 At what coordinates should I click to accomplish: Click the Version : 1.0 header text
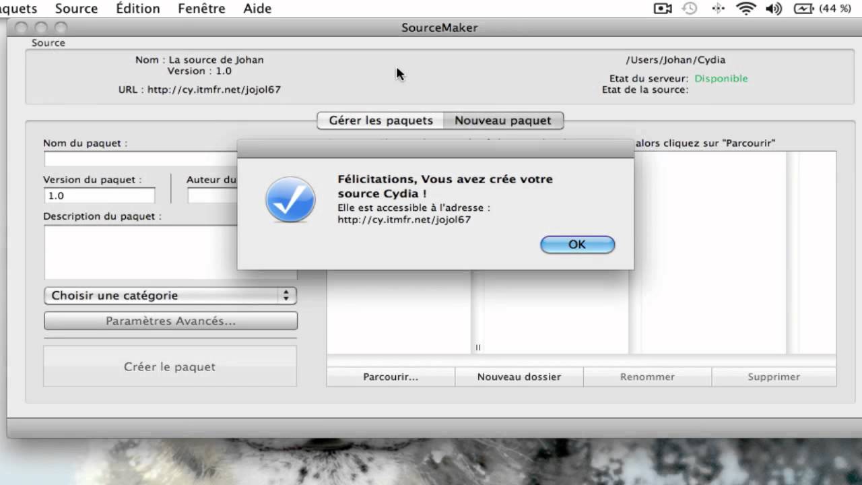click(199, 71)
